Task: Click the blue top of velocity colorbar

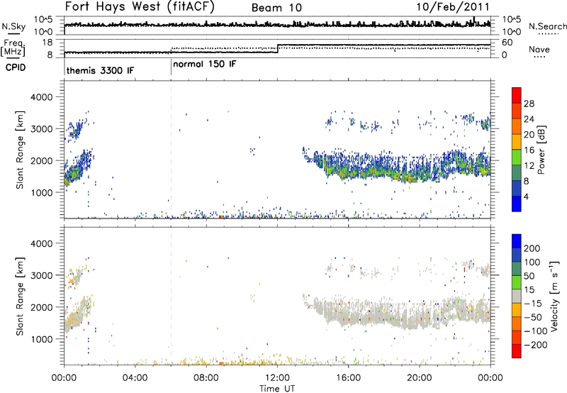Action: coord(517,241)
